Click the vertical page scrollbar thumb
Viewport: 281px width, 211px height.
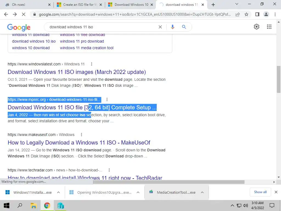click(x=279, y=79)
